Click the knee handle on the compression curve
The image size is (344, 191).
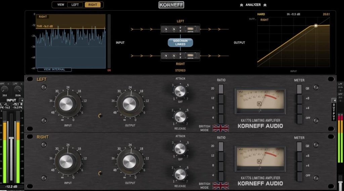(x=316, y=26)
